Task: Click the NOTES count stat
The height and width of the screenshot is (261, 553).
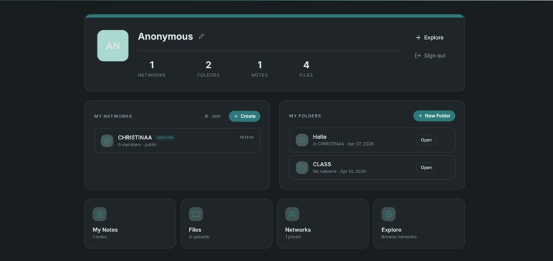Action: (259, 69)
